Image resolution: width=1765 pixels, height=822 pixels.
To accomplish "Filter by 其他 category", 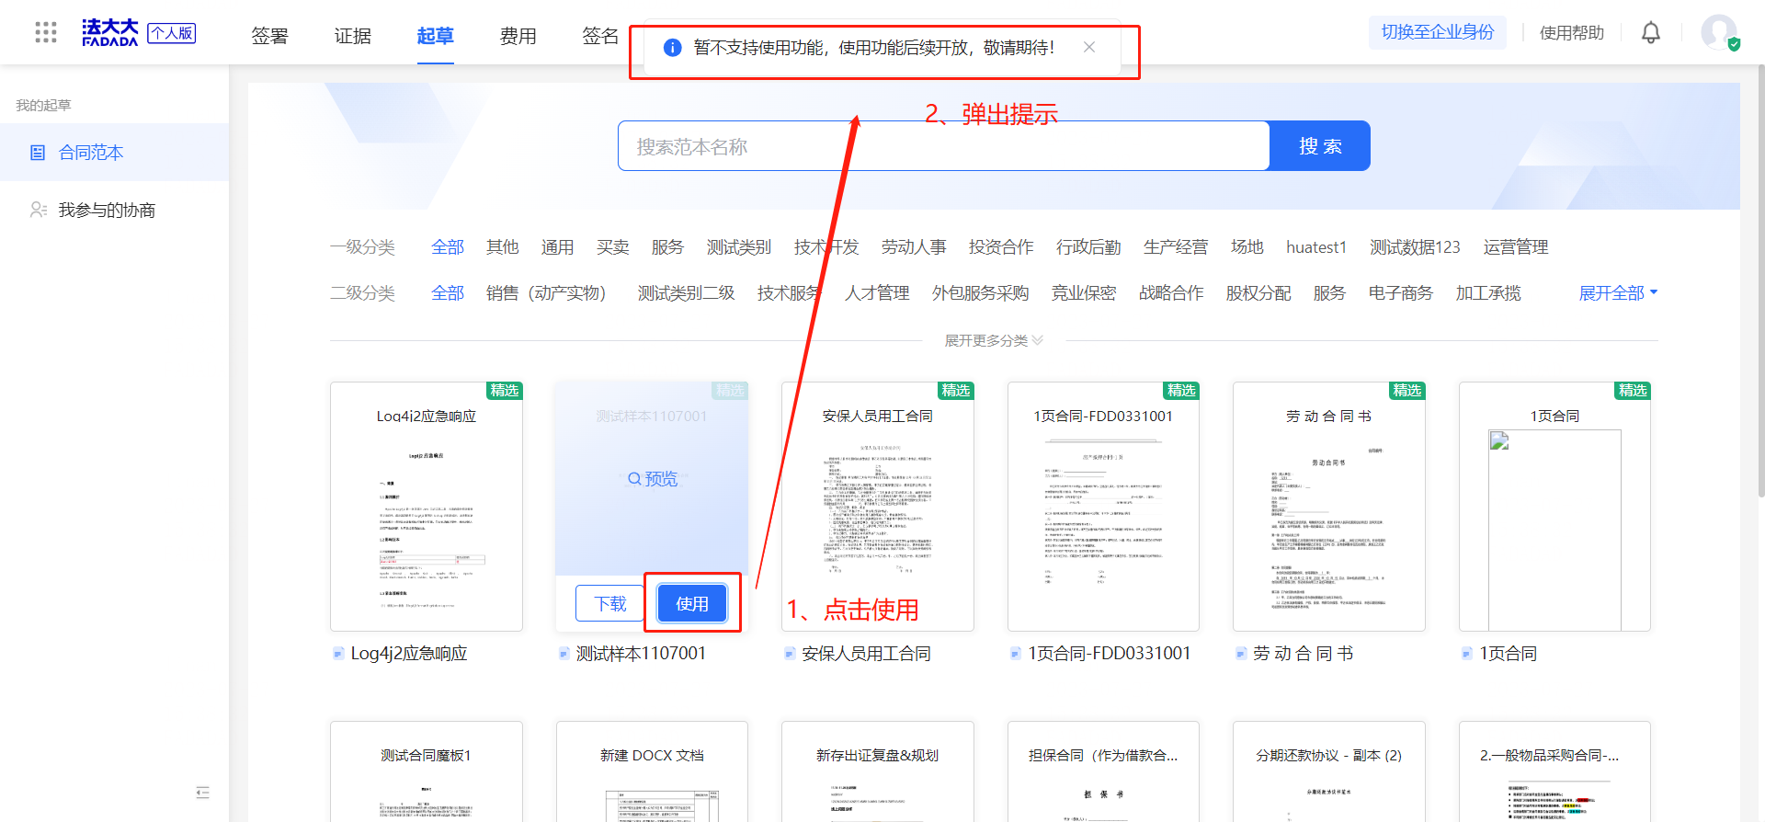I will [x=503, y=247].
